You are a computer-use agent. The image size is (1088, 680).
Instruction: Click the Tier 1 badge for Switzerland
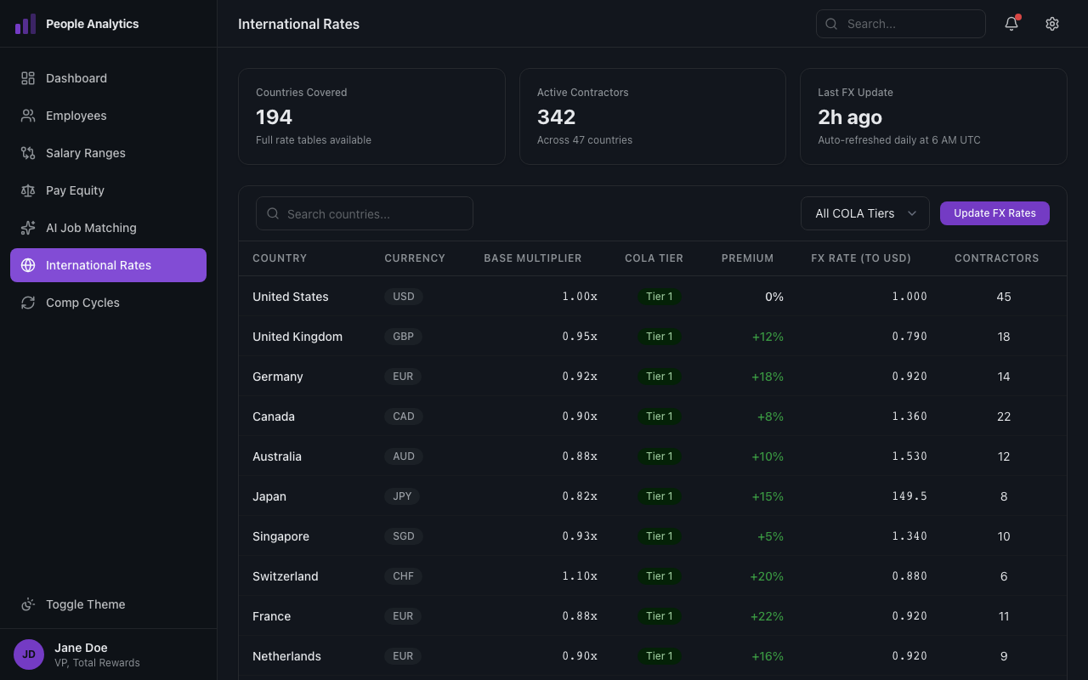click(659, 576)
